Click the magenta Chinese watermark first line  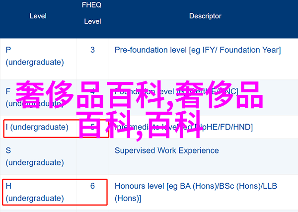(x=140, y=95)
